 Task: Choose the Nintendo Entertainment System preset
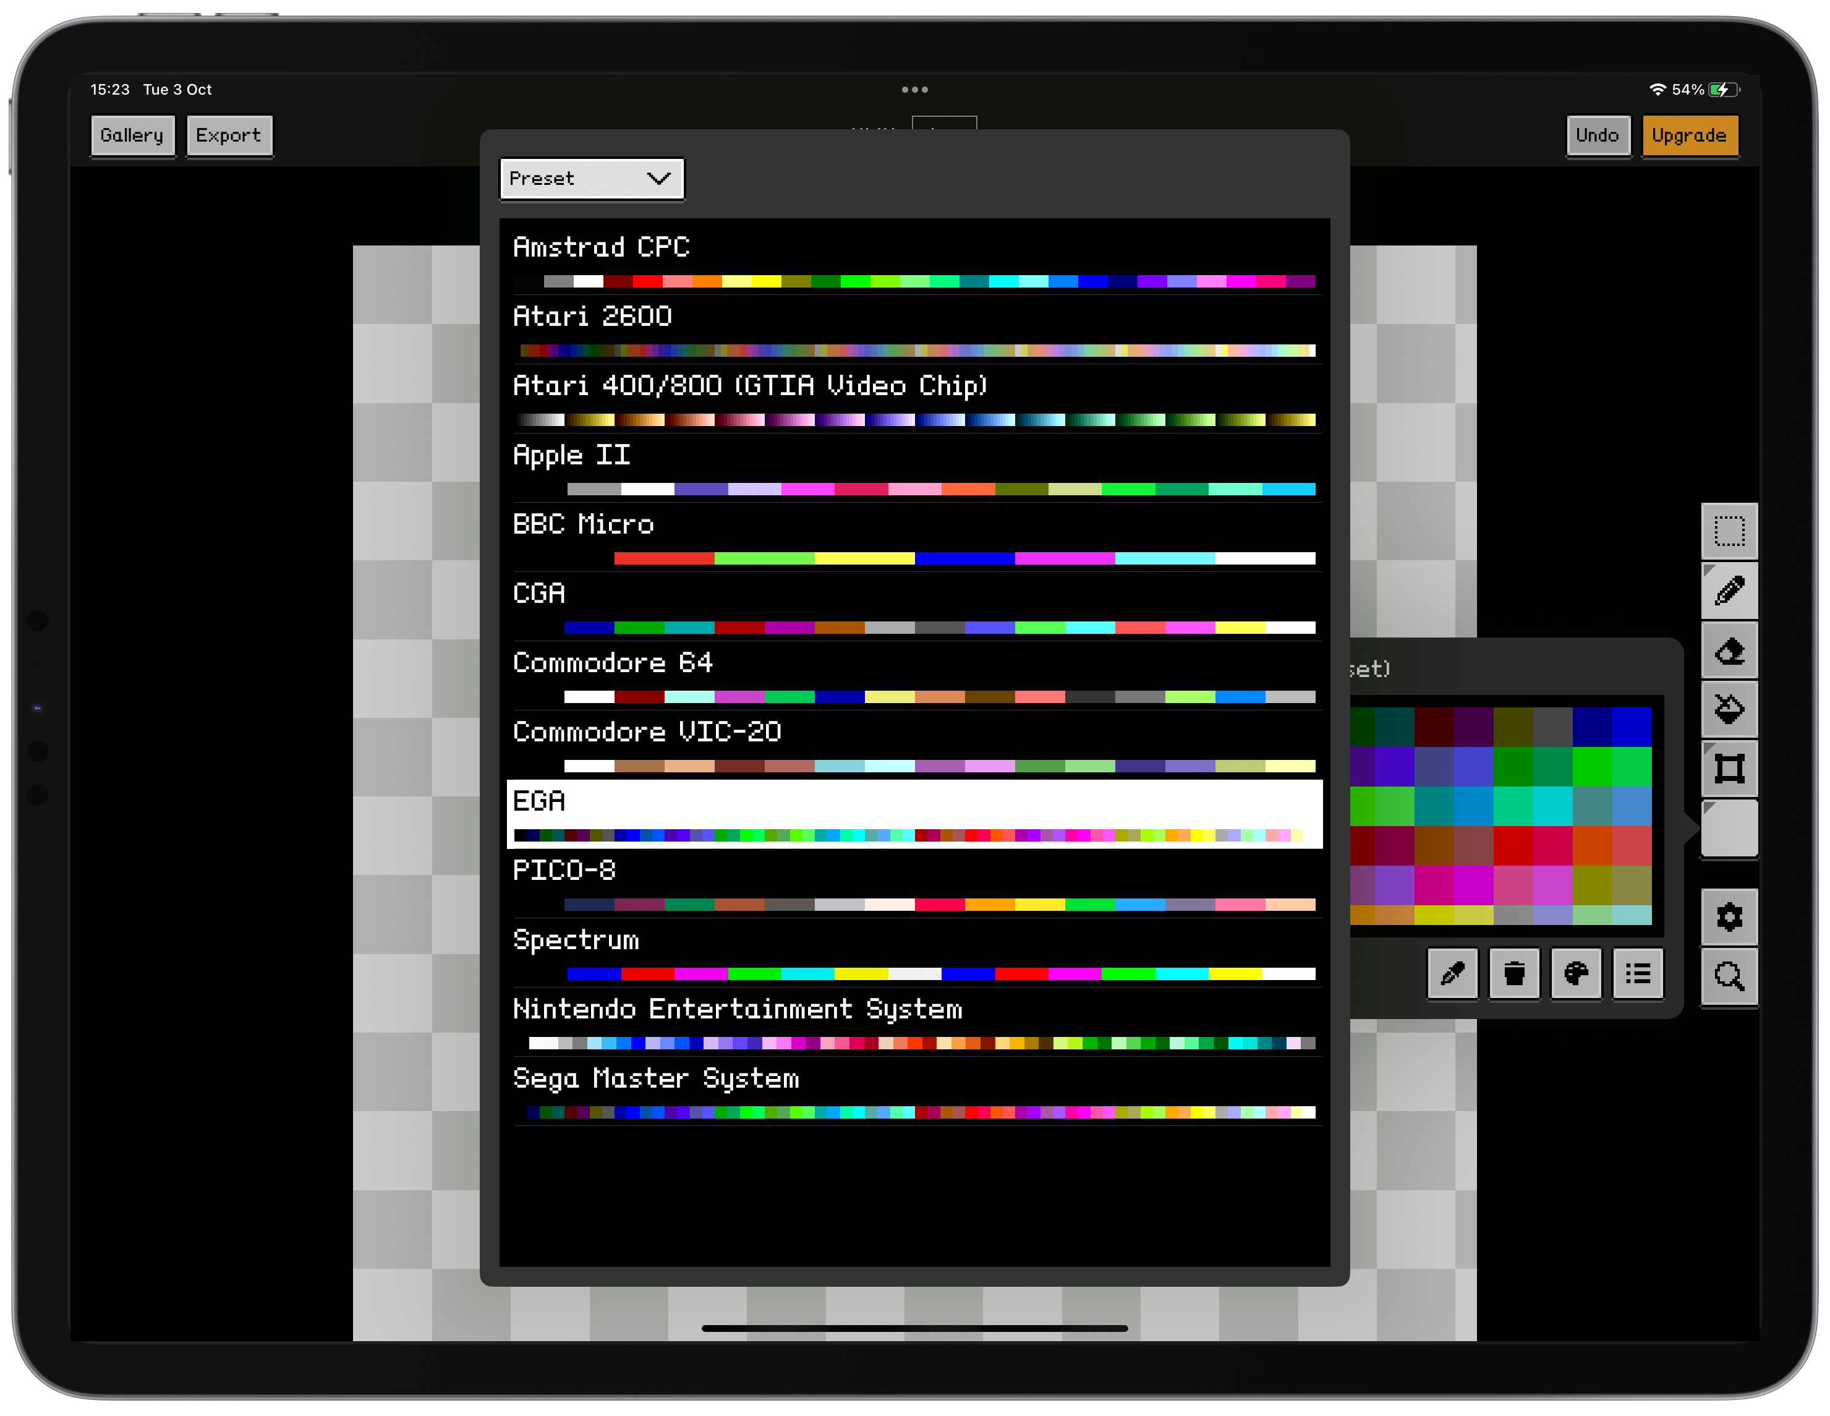pos(914,1022)
